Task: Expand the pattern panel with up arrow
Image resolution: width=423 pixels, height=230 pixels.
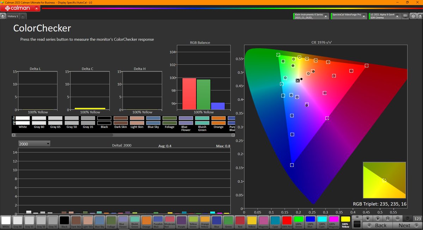Action: pyautogui.click(x=357, y=217)
